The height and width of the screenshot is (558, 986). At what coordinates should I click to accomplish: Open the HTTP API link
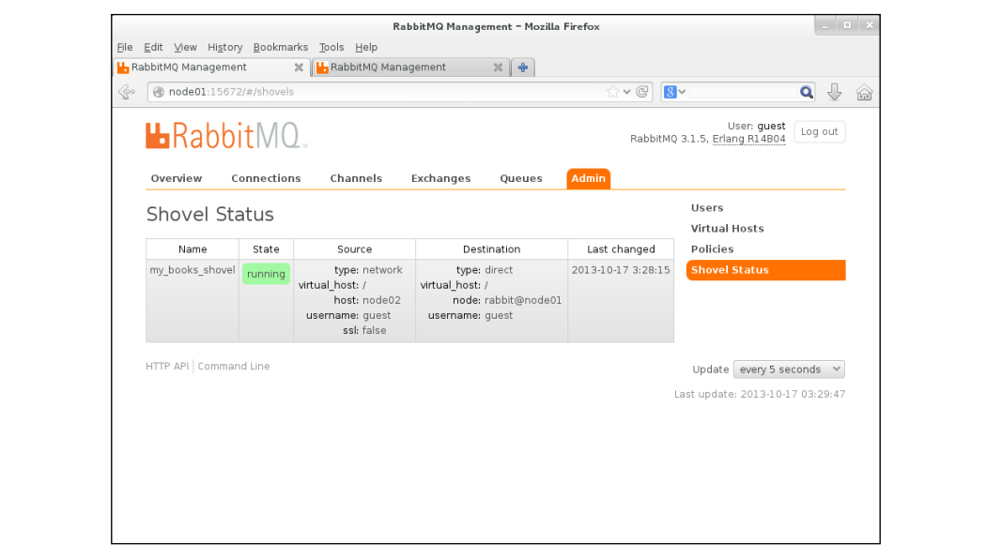166,367
